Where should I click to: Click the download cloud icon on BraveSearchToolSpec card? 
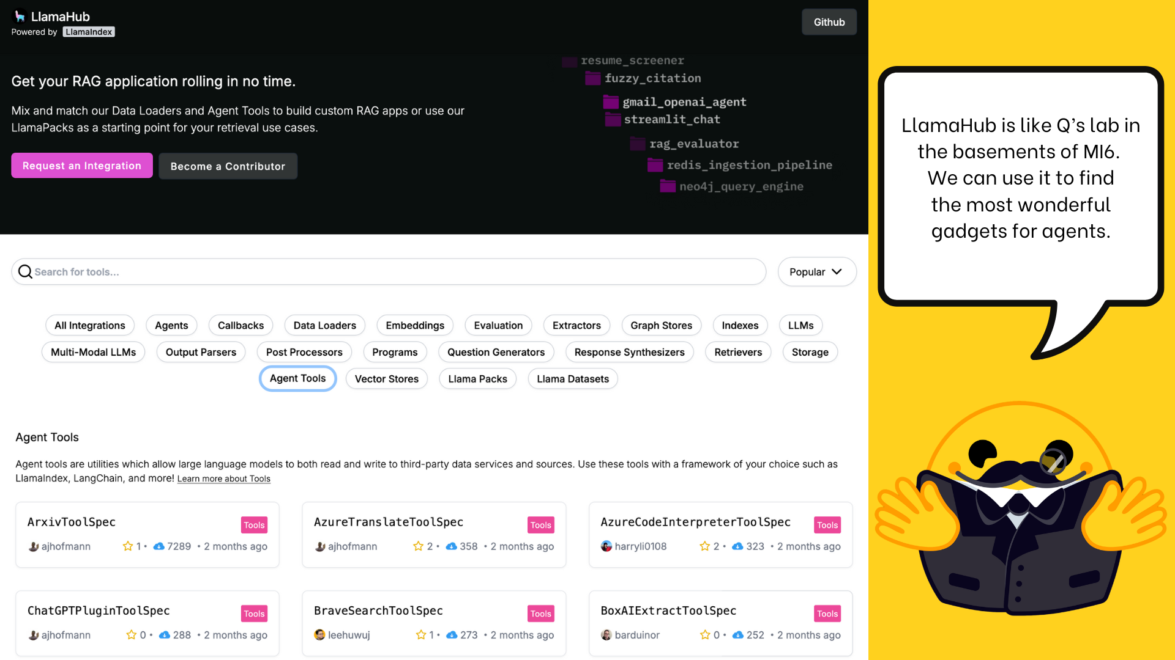point(452,635)
